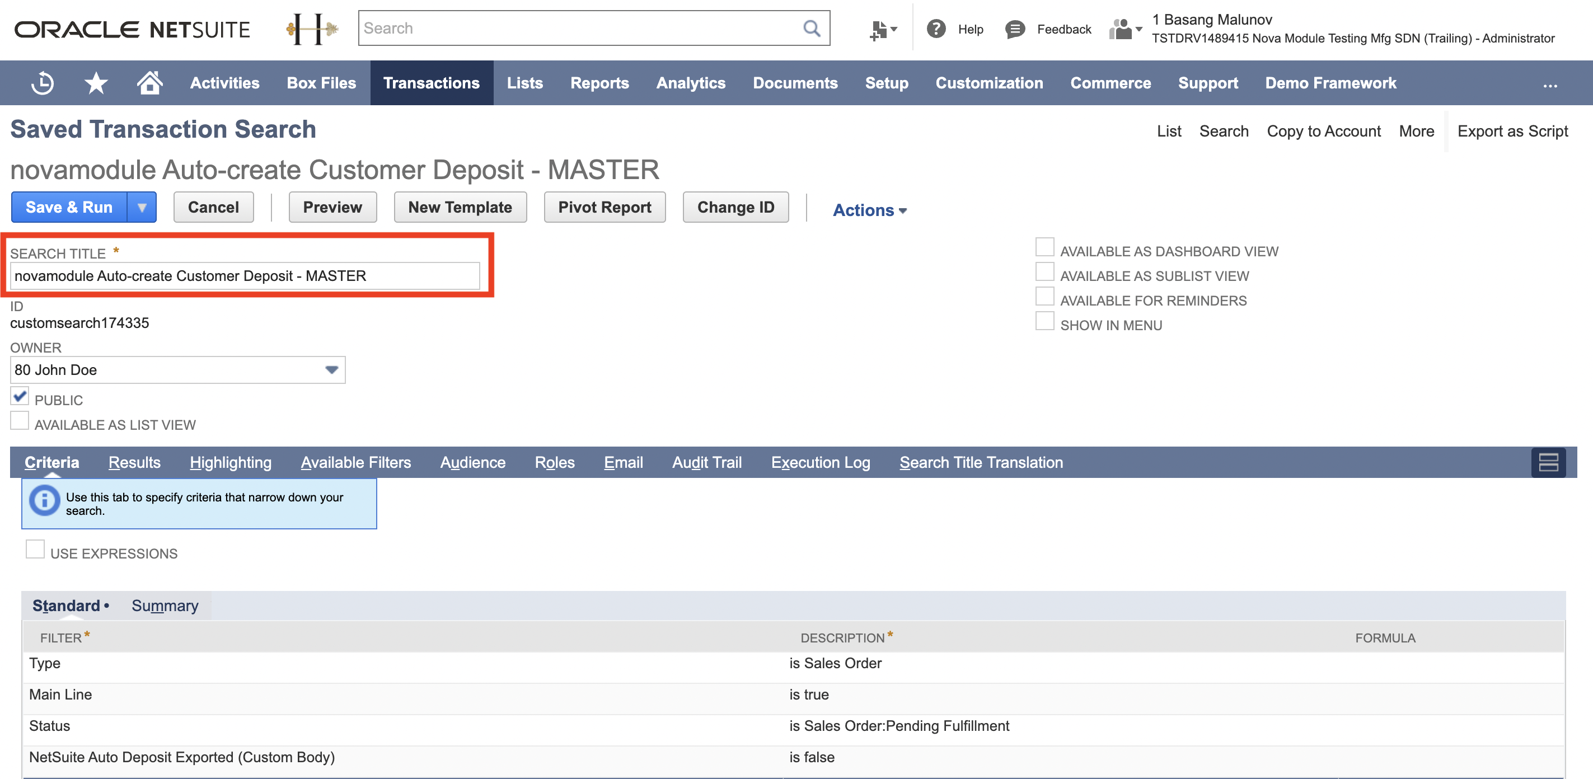Click the Pivot Report button

pyautogui.click(x=604, y=207)
